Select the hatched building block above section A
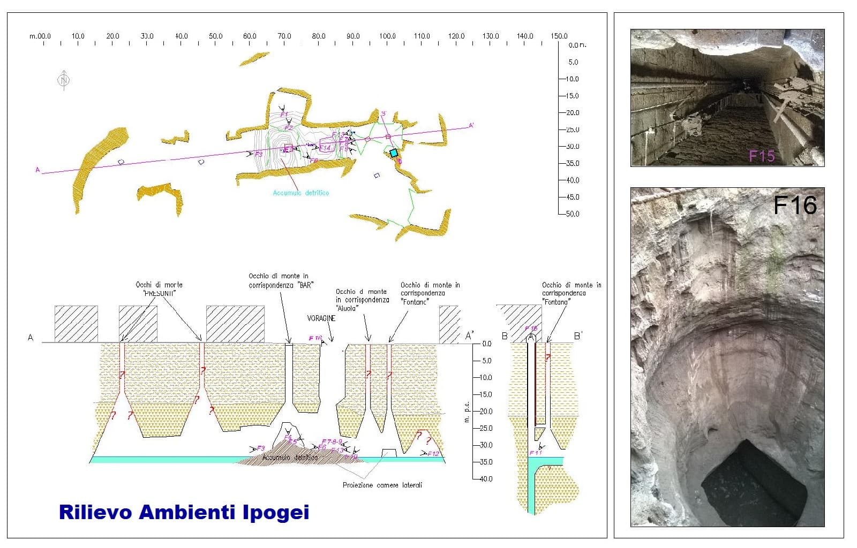Viewport: 857px width, 548px height. tap(75, 321)
